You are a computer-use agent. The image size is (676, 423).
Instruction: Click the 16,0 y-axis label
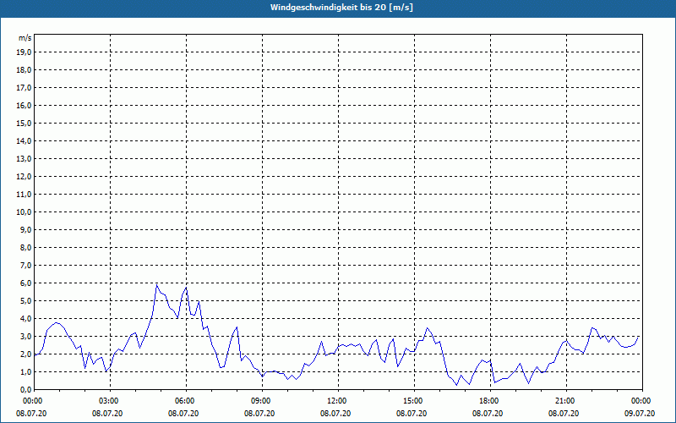[x=25, y=105]
